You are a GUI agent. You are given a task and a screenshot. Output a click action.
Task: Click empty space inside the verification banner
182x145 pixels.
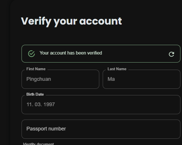(134, 54)
